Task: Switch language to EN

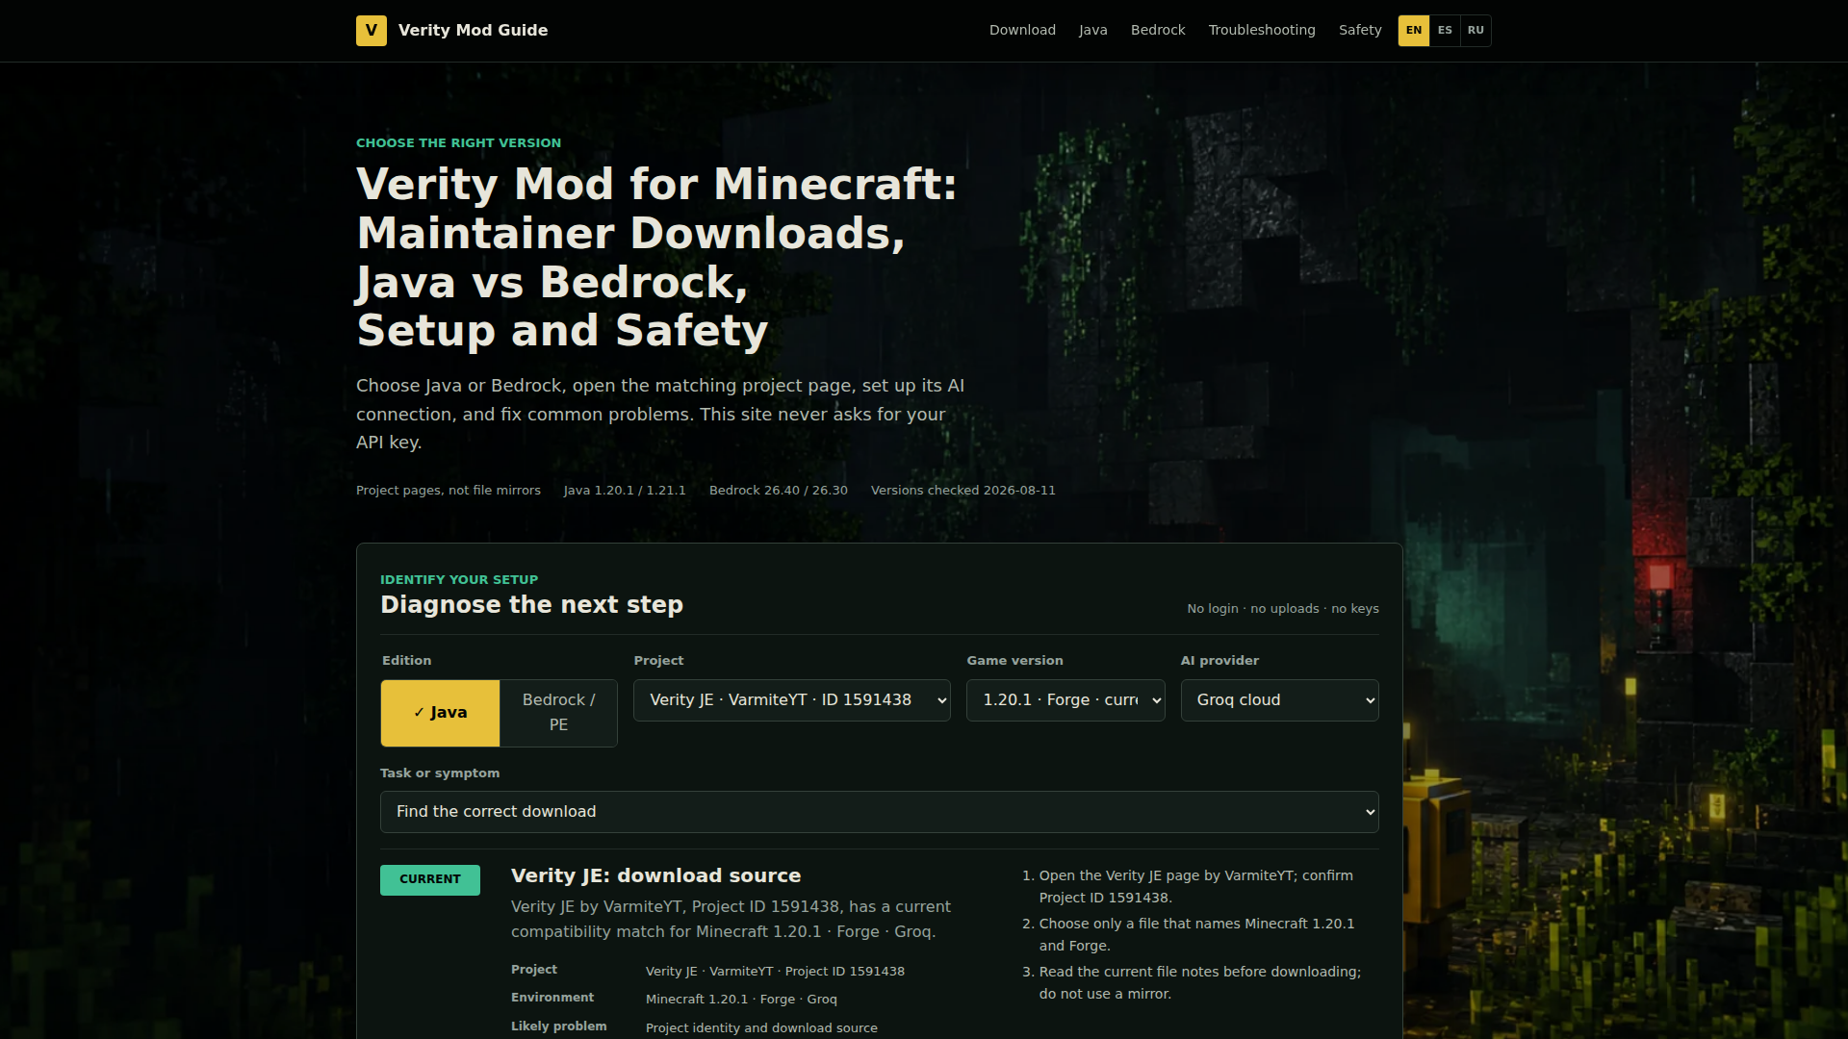Action: pos(1414,30)
